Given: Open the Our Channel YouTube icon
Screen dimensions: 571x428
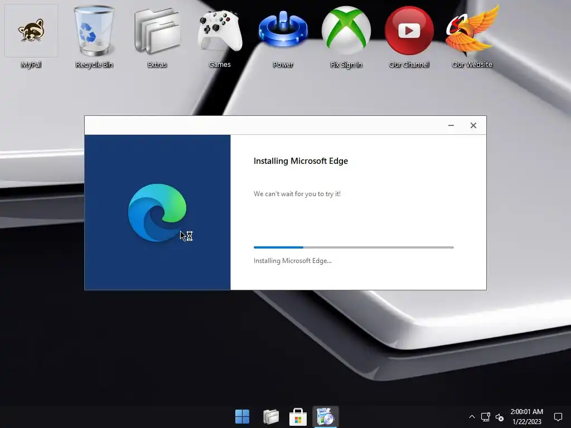Looking at the screenshot, I should 409,36.
